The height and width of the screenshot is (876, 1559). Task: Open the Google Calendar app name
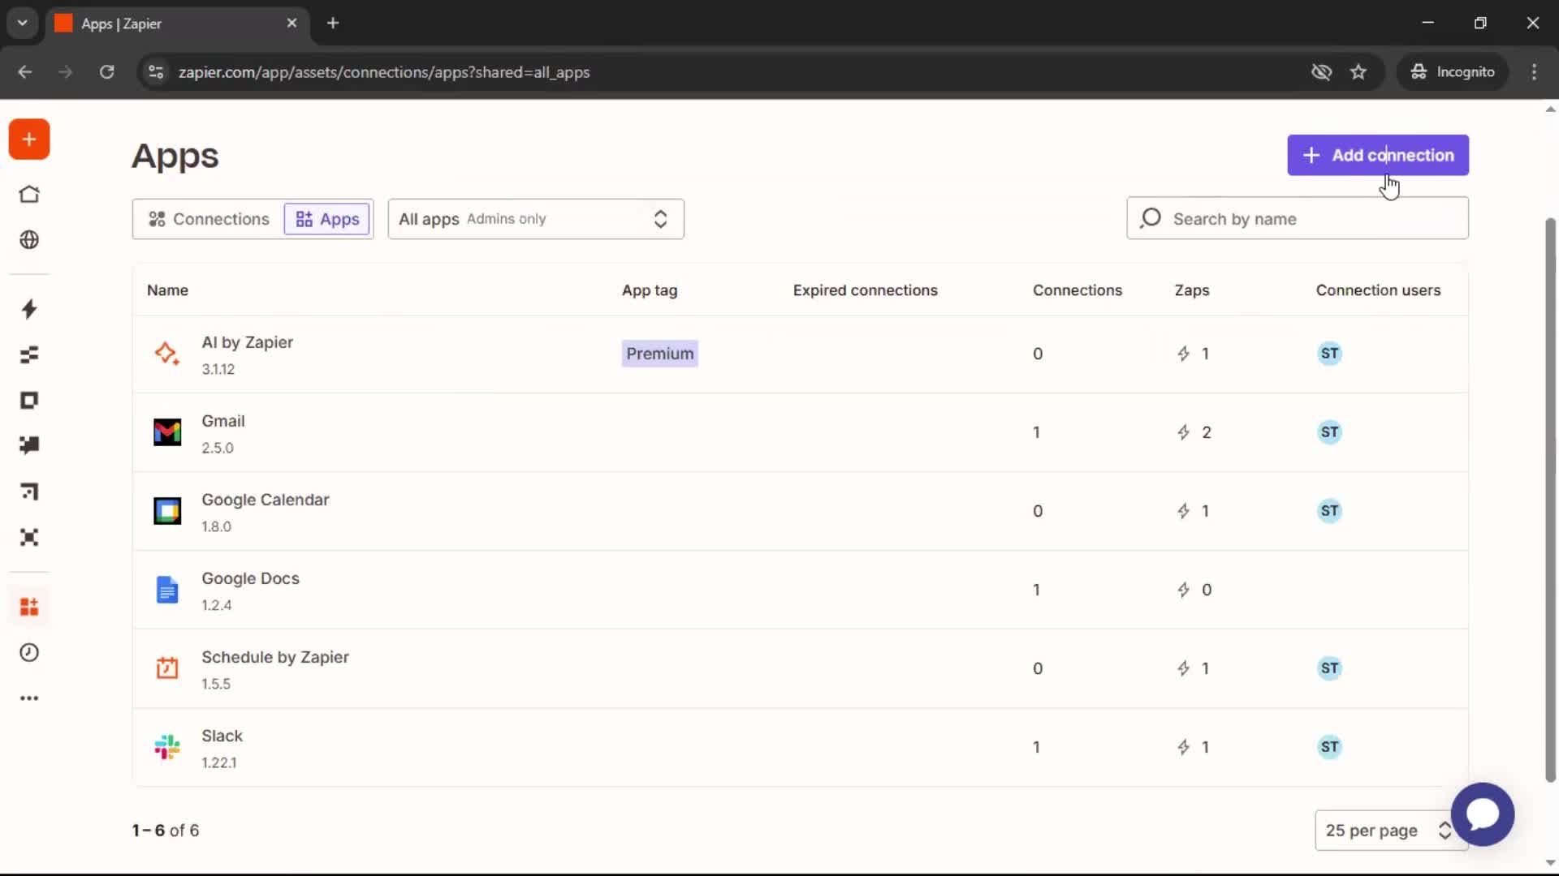[x=266, y=500]
